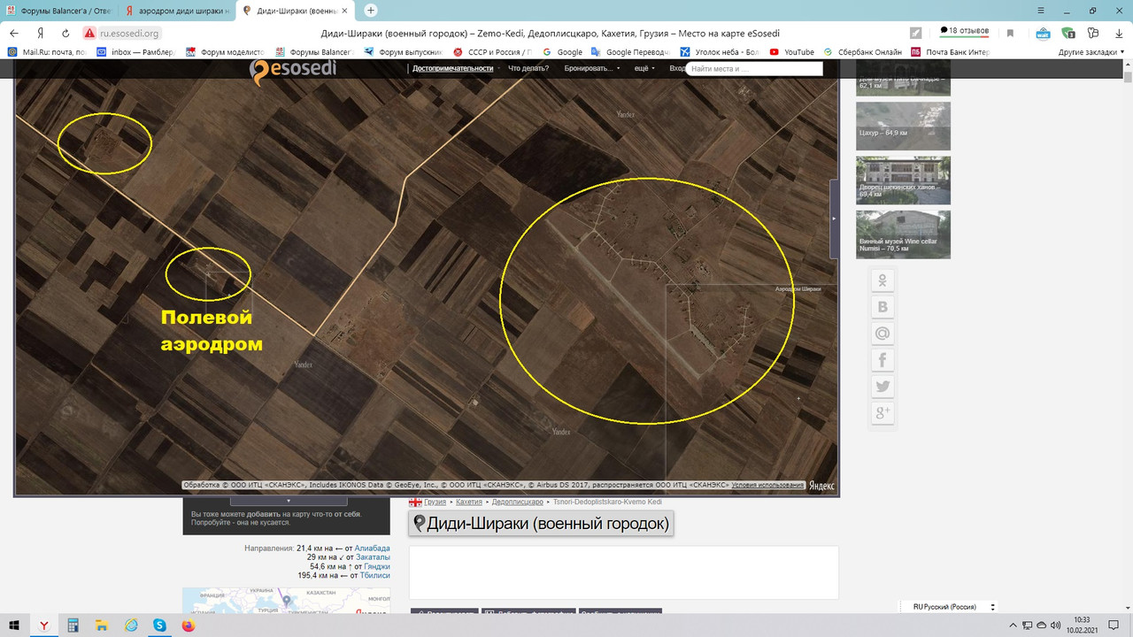Open the Цахур thumbnail
This screenshot has width=1133, height=637.
903,126
